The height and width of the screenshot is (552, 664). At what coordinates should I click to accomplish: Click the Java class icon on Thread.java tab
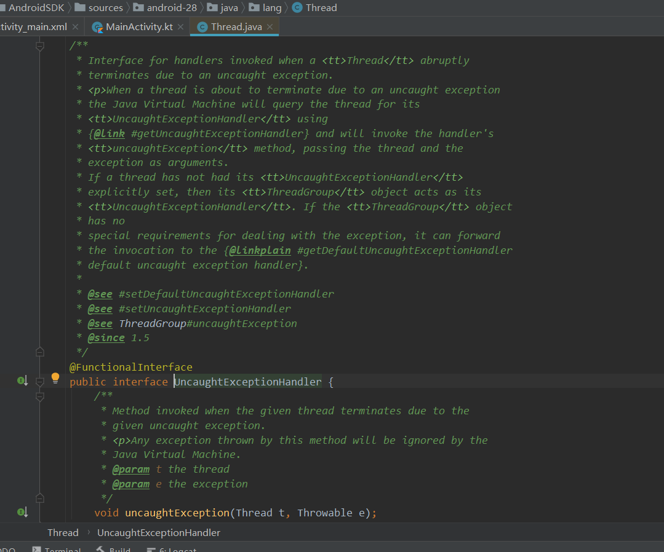point(202,27)
